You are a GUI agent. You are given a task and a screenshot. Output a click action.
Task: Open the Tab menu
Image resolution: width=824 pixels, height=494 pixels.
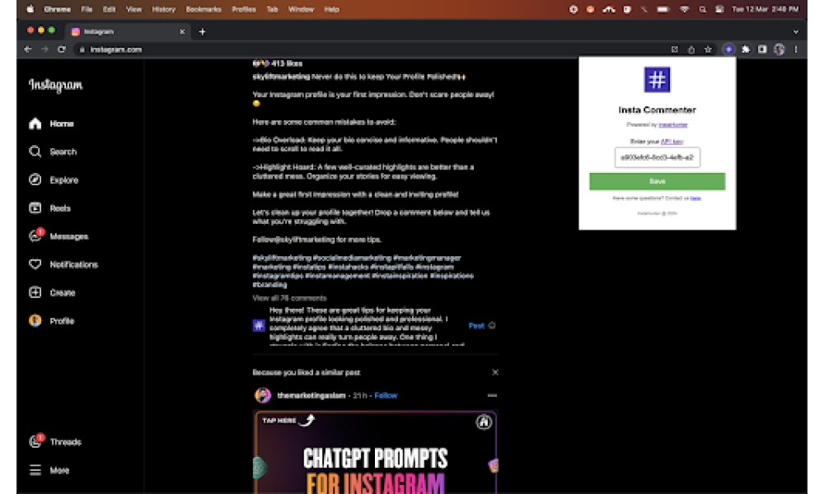pyautogui.click(x=272, y=9)
